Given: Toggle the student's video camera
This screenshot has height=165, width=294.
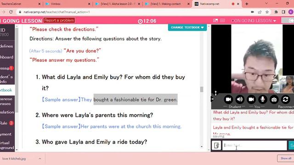Looking at the screenshot, I should click(x=228, y=99).
